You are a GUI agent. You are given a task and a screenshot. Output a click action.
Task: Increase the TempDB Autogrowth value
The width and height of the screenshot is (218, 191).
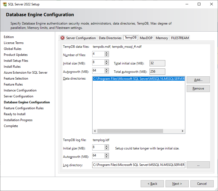point(106,70)
